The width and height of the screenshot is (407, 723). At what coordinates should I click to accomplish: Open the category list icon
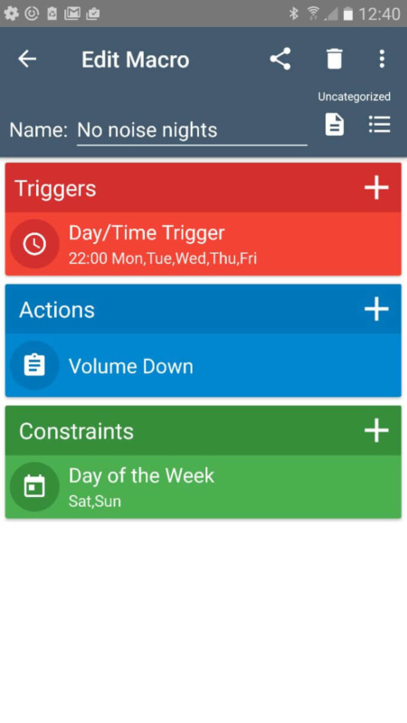pyautogui.click(x=380, y=125)
